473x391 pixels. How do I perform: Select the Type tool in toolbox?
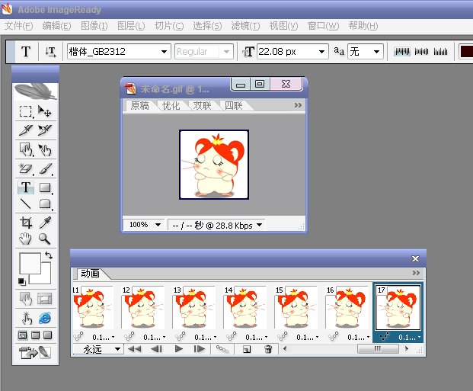tap(26, 187)
